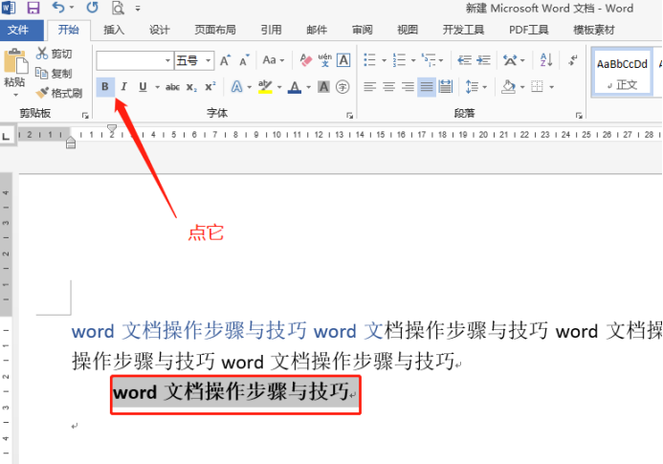Viewport: 663px width, 464px height.
Task: Click the Undo arrow icon
Action: 58,8
